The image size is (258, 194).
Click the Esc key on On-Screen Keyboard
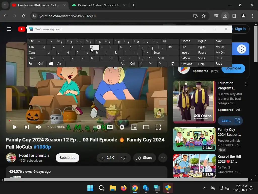tap(32, 41)
